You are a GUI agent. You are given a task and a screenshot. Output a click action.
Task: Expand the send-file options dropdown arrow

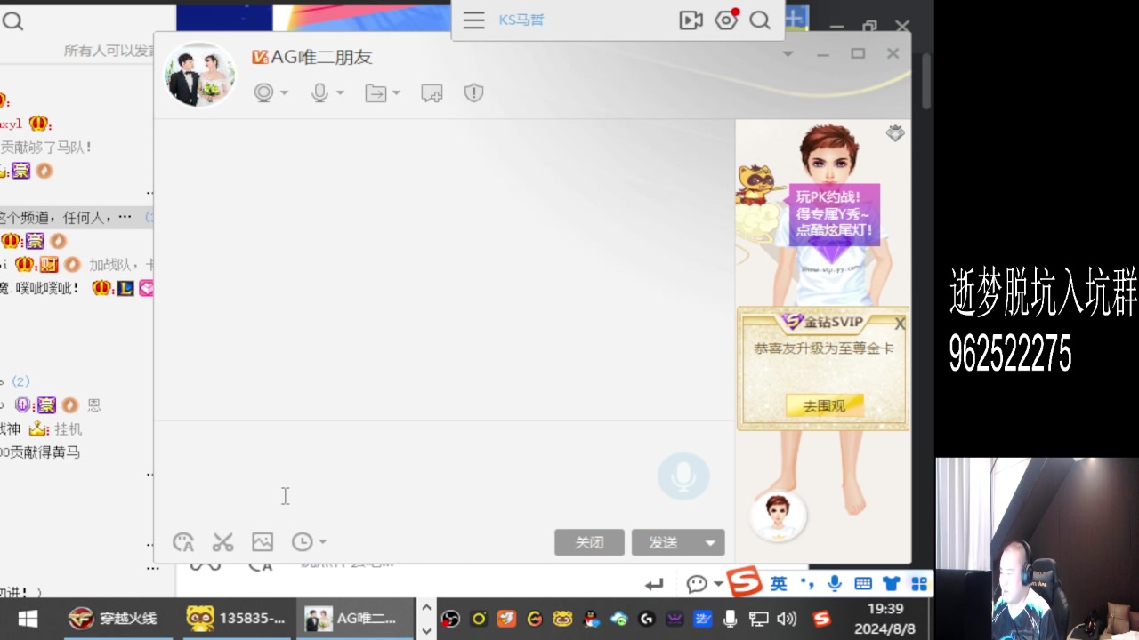pos(396,93)
